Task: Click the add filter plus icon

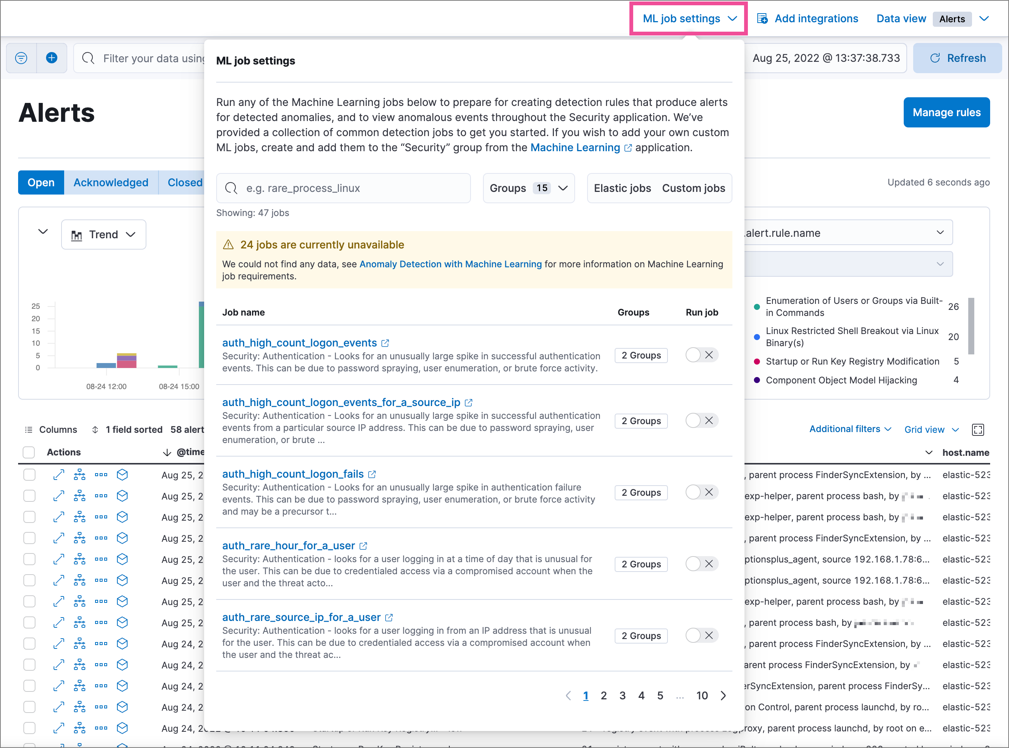Action: pos(52,58)
